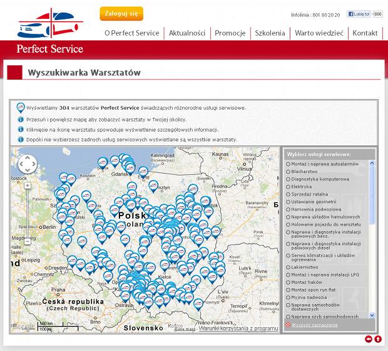388x351 pixels.
Task: Open the Aktualności menu item
Action: [187, 33]
